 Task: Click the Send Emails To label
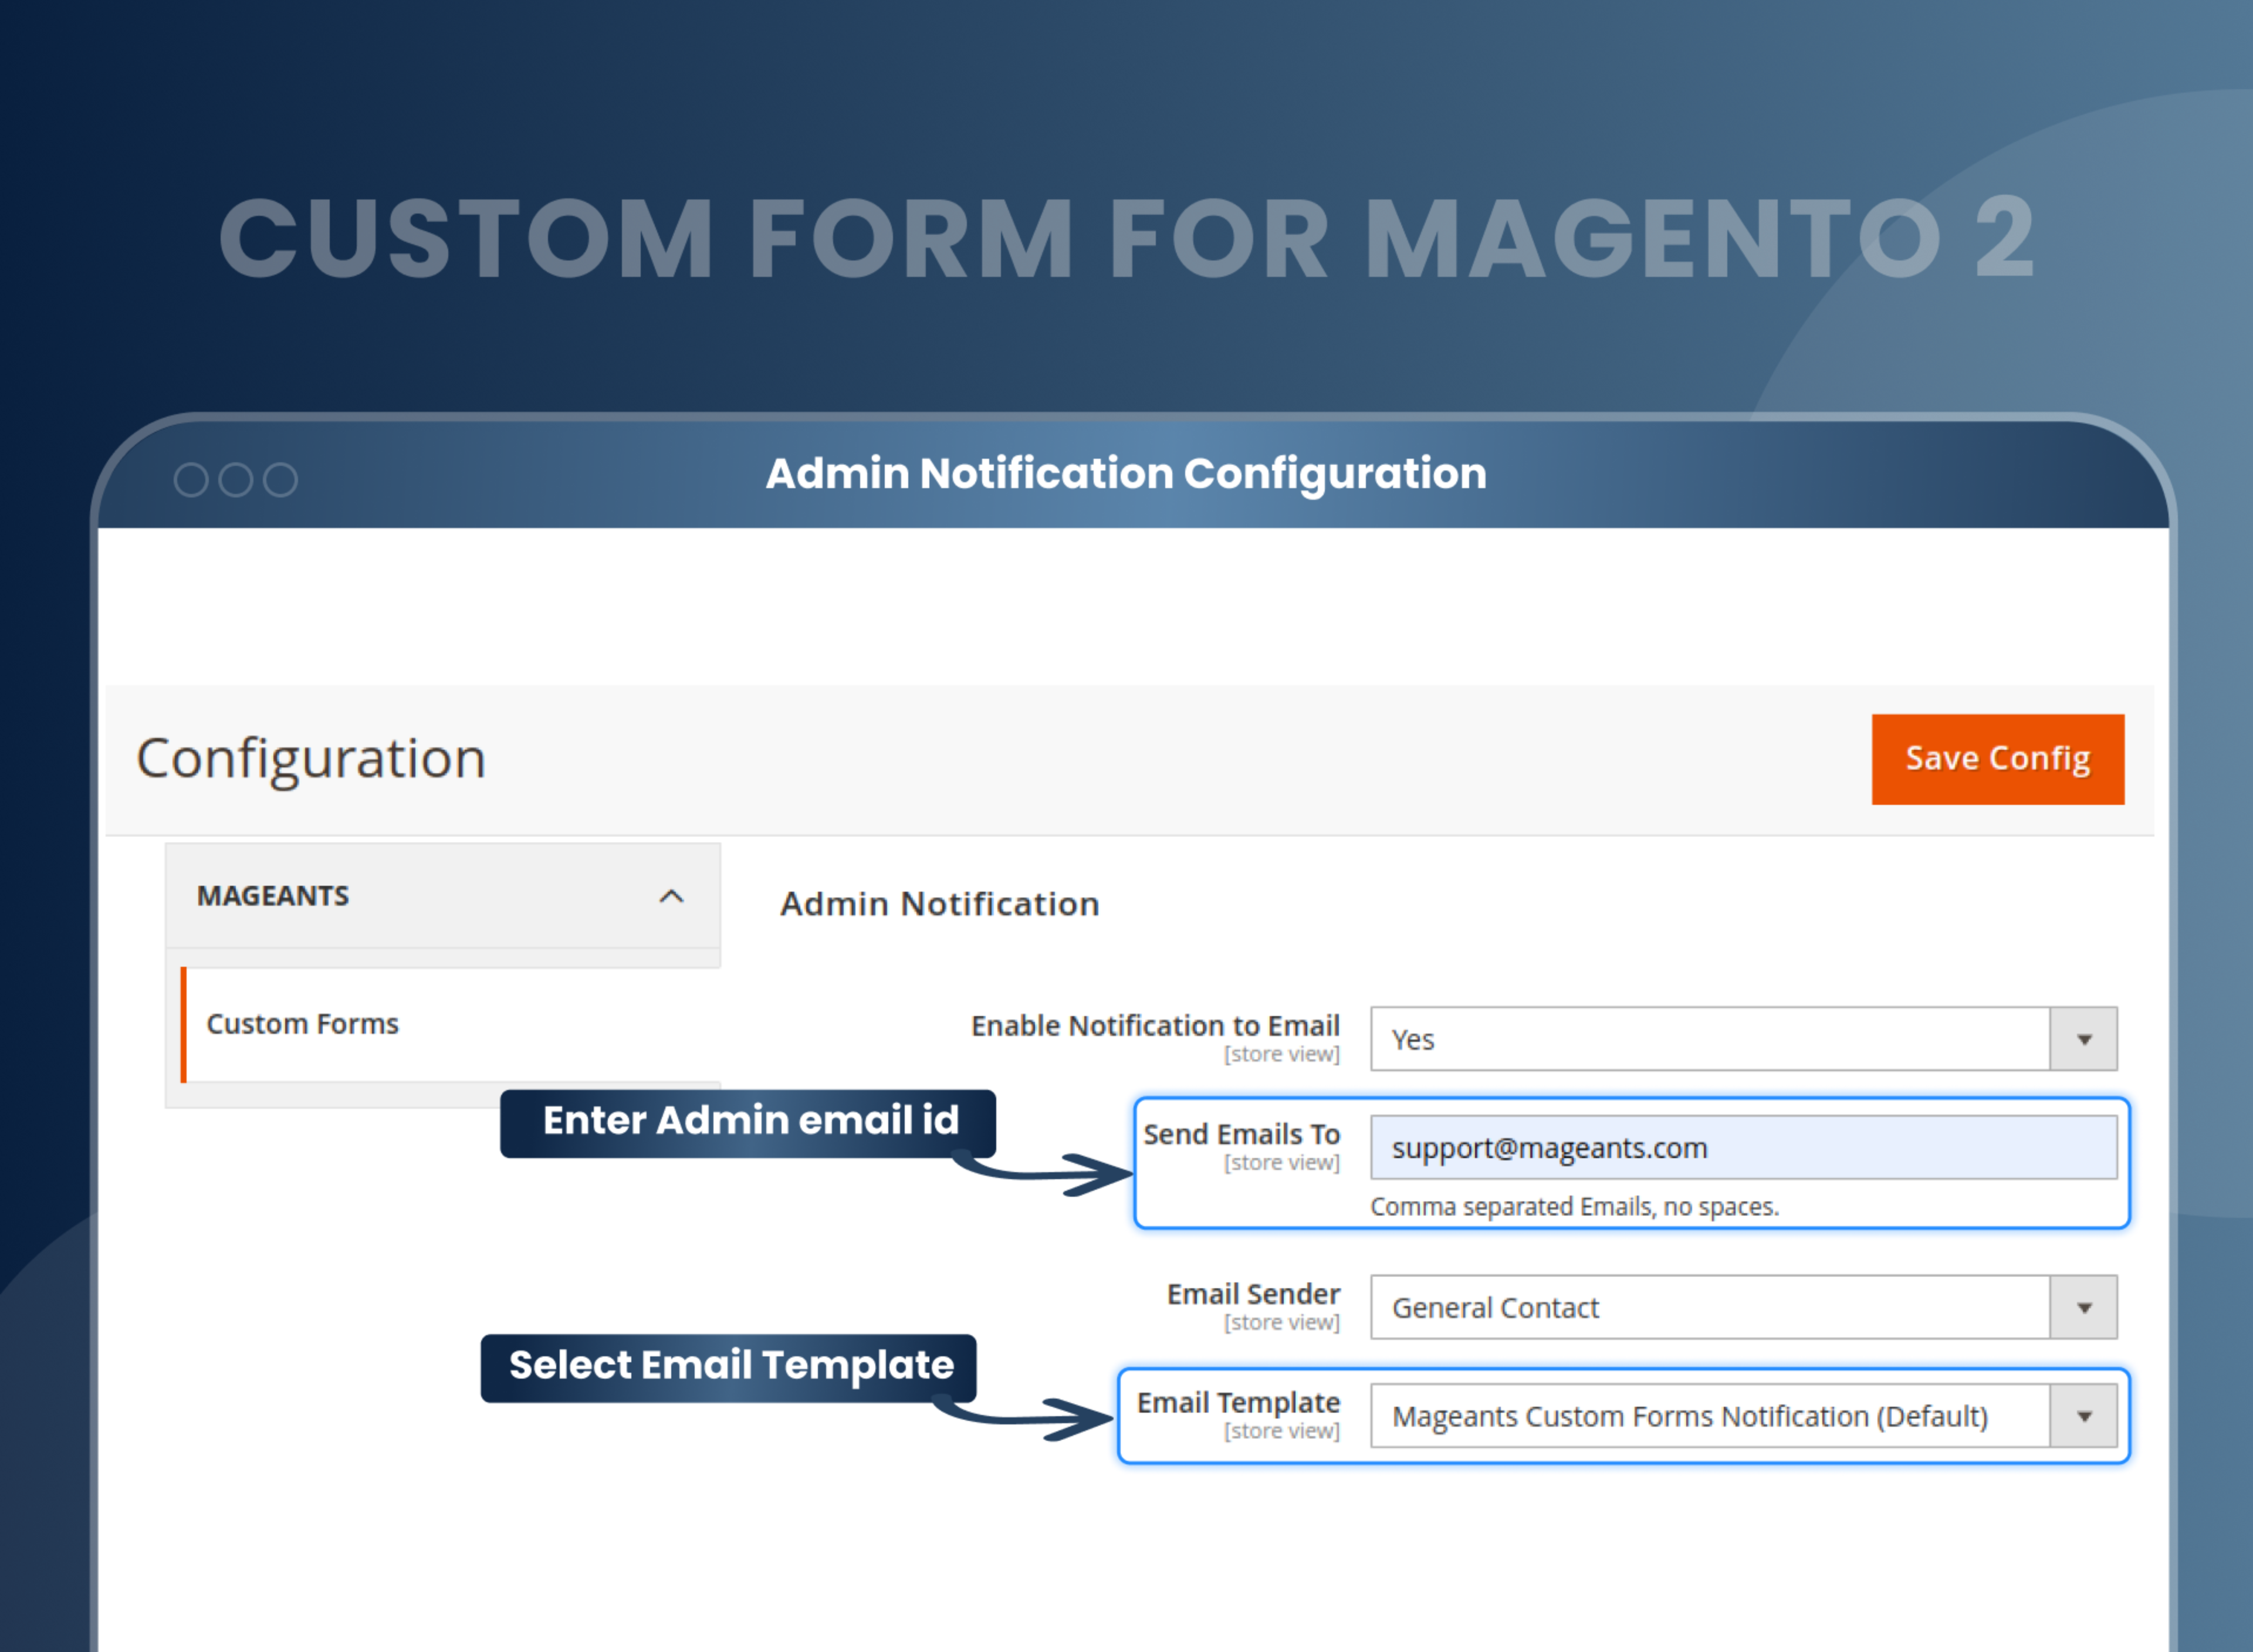coord(1241,1134)
